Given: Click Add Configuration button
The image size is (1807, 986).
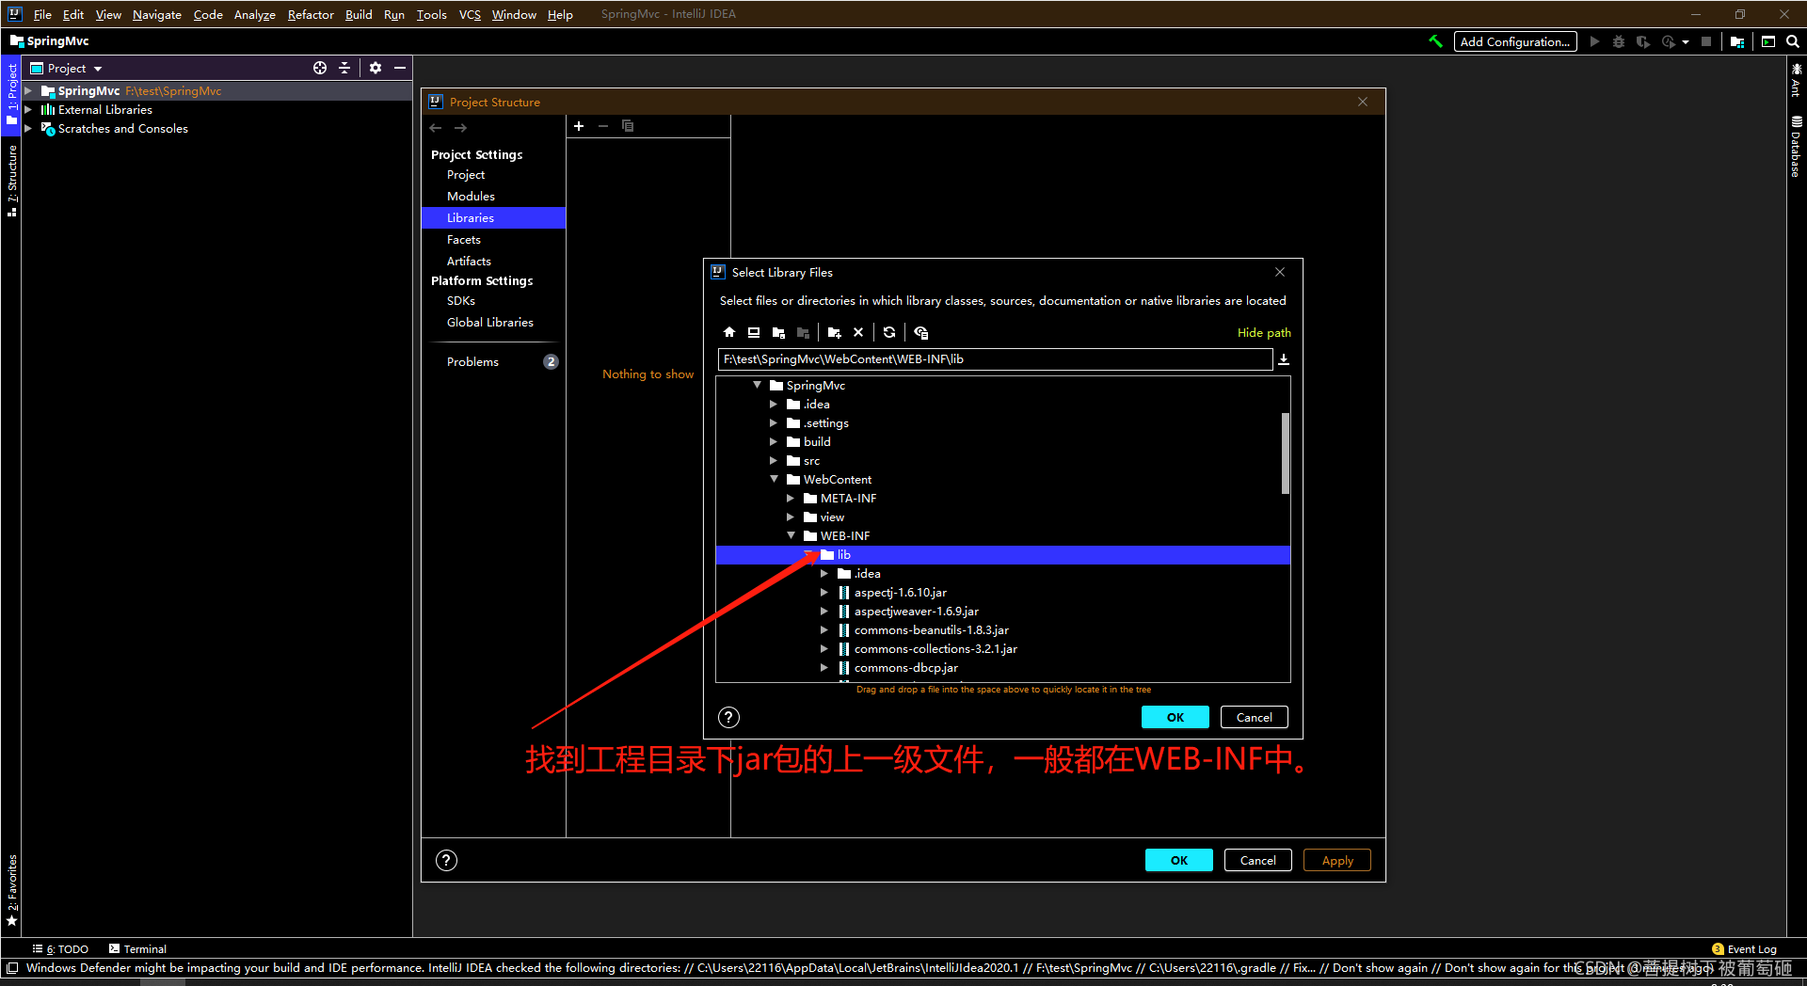Looking at the screenshot, I should coord(1514,41).
